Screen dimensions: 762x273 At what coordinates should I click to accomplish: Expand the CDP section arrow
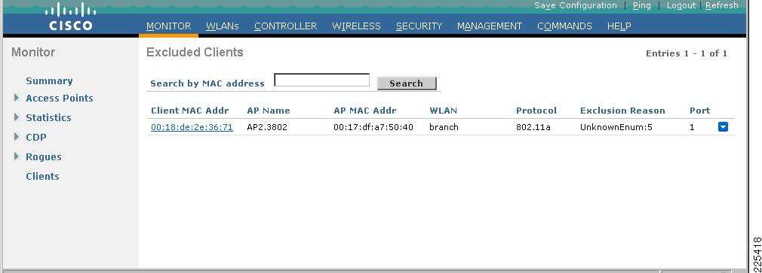pyautogui.click(x=17, y=137)
